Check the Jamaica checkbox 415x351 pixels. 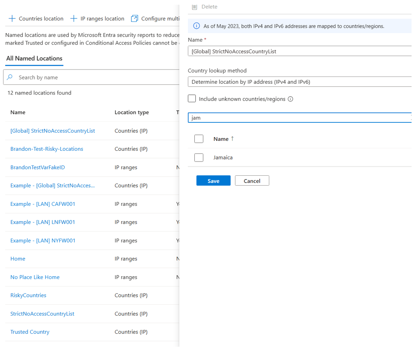pos(199,157)
